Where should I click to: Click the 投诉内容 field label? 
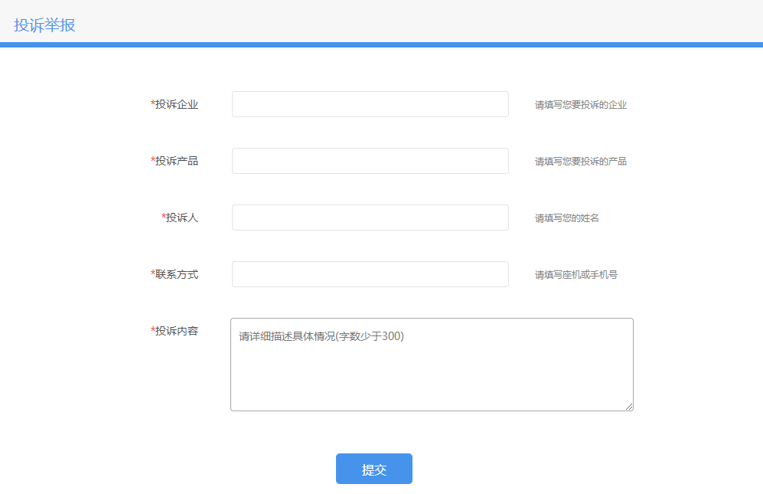pos(177,331)
